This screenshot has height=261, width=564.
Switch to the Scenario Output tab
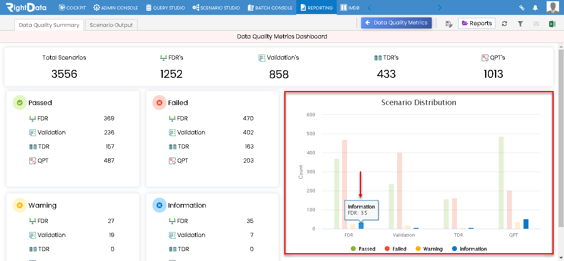(x=112, y=25)
